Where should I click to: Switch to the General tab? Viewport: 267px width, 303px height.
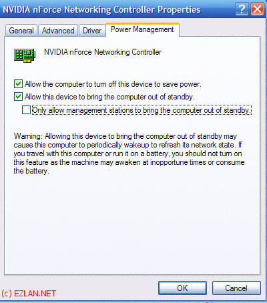coord(21,31)
